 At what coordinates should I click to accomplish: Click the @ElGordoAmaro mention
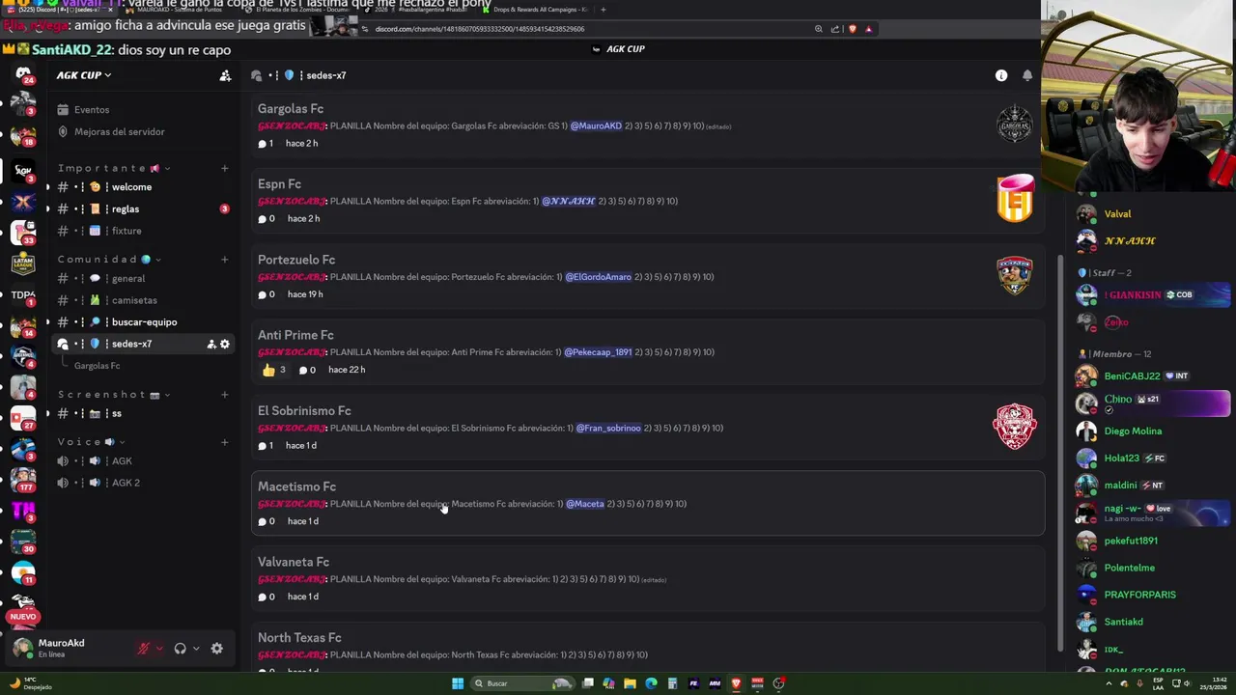pyautogui.click(x=598, y=277)
